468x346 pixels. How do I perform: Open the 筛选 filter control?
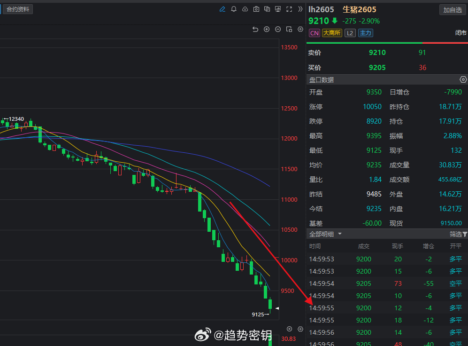point(458,234)
